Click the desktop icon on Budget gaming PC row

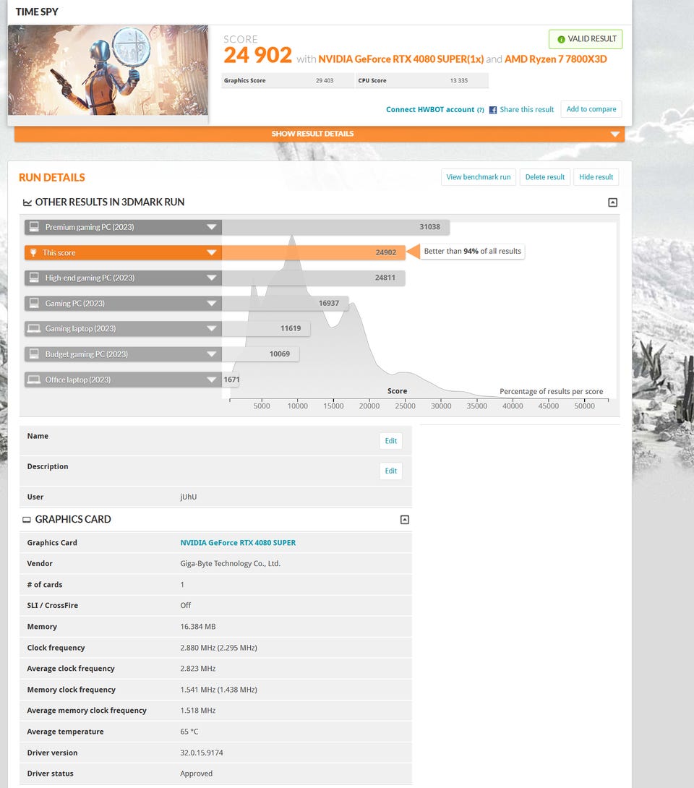pos(34,354)
